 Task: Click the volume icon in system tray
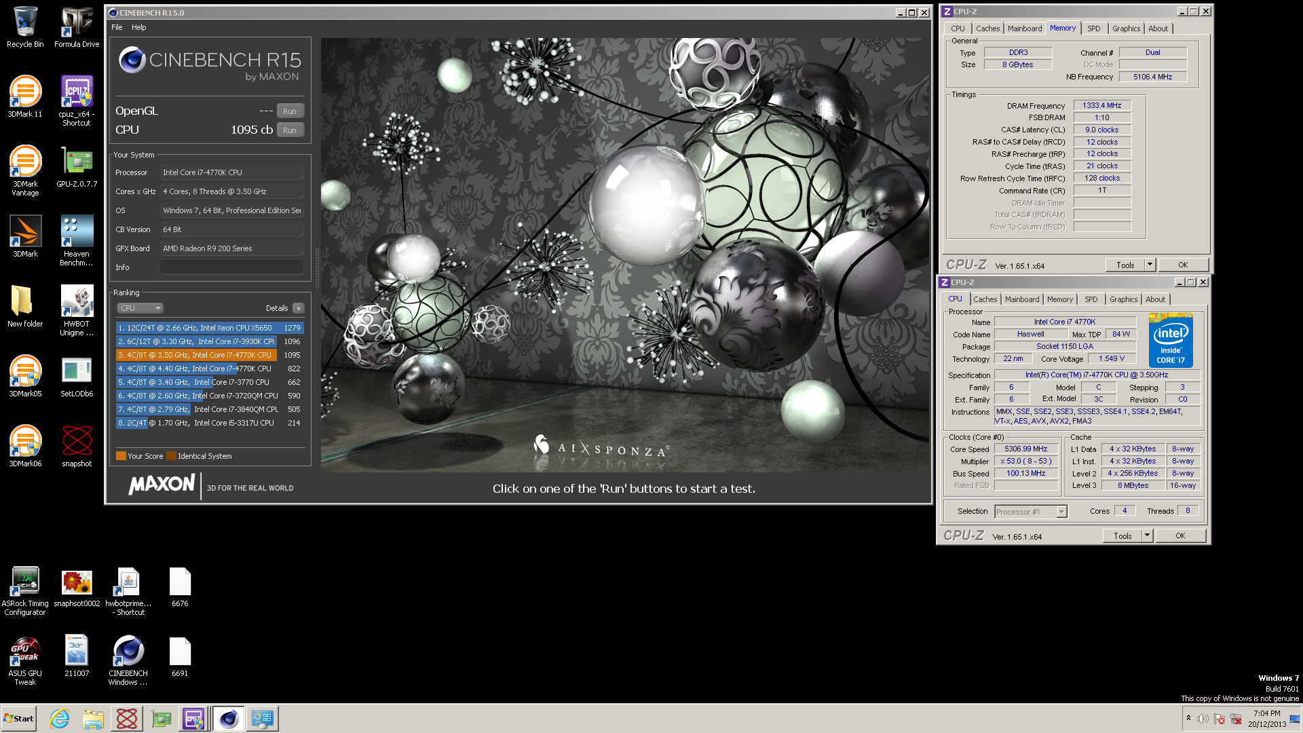1203,719
